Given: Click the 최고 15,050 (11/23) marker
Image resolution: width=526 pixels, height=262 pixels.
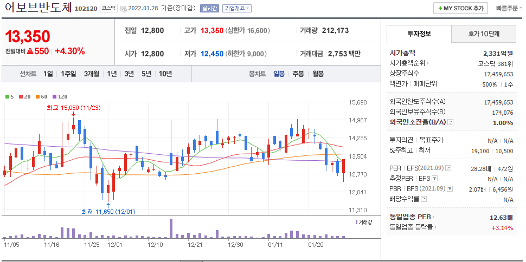Looking at the screenshot, I should [x=73, y=108].
